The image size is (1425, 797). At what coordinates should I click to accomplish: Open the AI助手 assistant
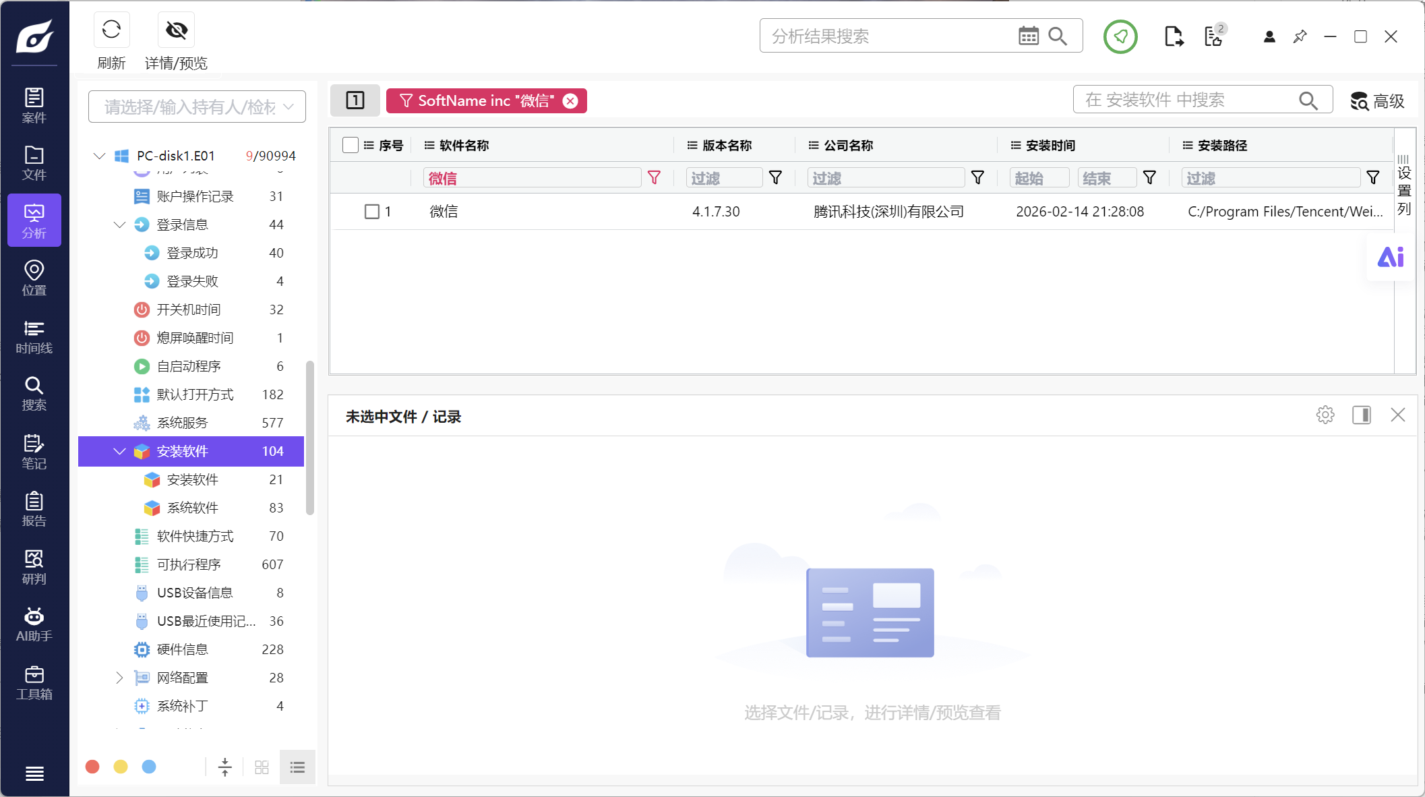[34, 624]
